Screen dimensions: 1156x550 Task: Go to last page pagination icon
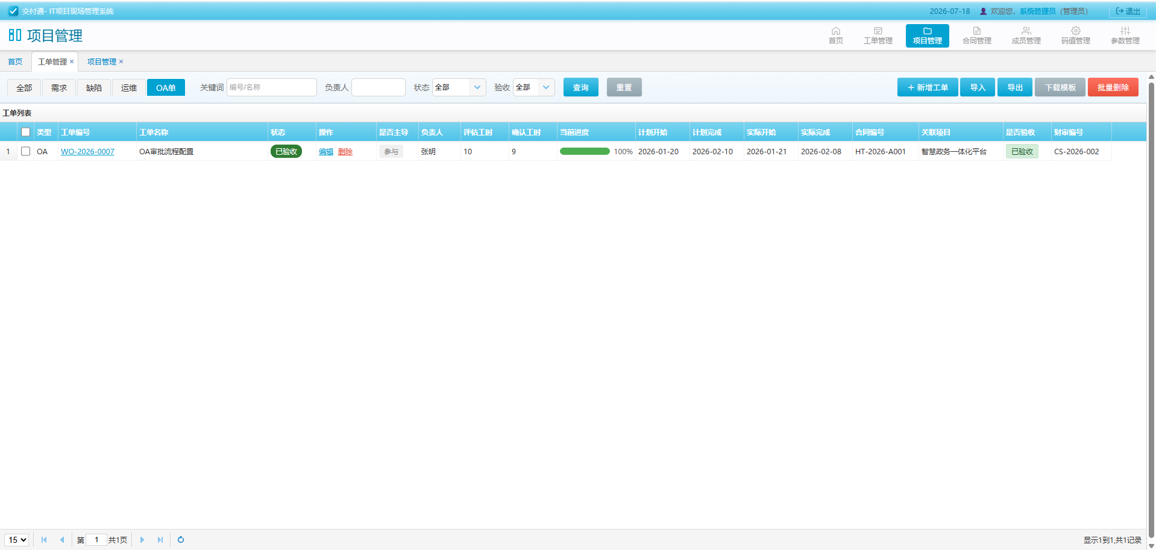coord(160,540)
